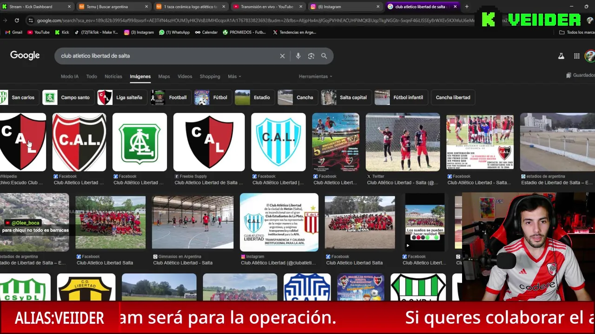595x334 pixels.
Task: Switch to the taza cerámica logo tab
Action: click(x=190, y=6)
